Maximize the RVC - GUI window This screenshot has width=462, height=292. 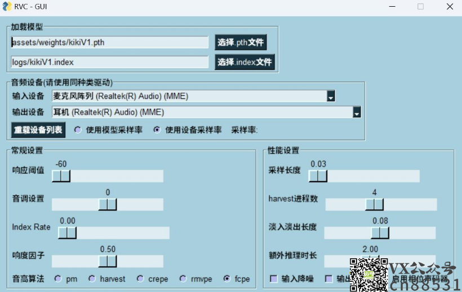tap(420, 7)
